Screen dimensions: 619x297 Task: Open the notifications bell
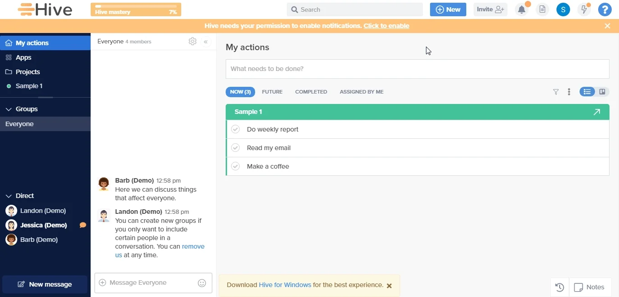coord(522,9)
